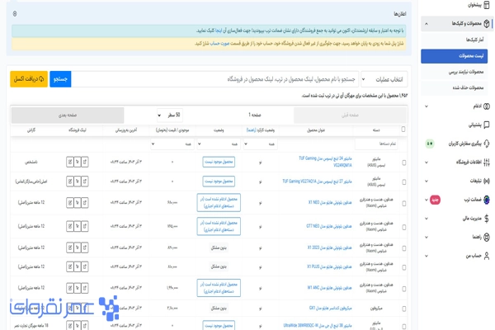The image size is (495, 330).
Task: Click the راهنما link in وضعیت کارکرد header
Action: pyautogui.click(x=251, y=130)
